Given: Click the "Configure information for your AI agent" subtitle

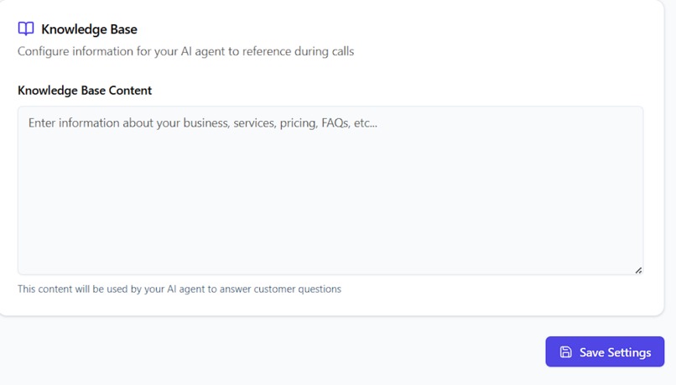Looking at the screenshot, I should (x=185, y=51).
